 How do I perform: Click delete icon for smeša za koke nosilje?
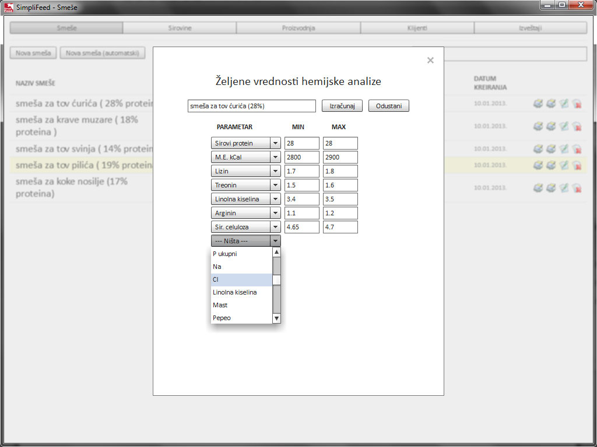[577, 188]
